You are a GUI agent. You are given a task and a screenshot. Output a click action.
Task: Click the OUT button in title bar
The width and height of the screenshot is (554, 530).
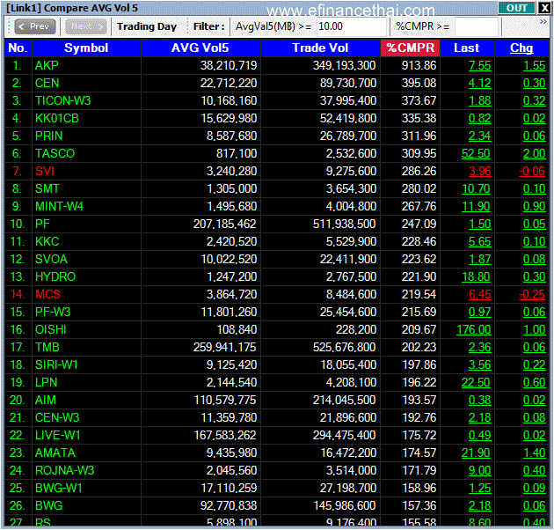pos(516,8)
